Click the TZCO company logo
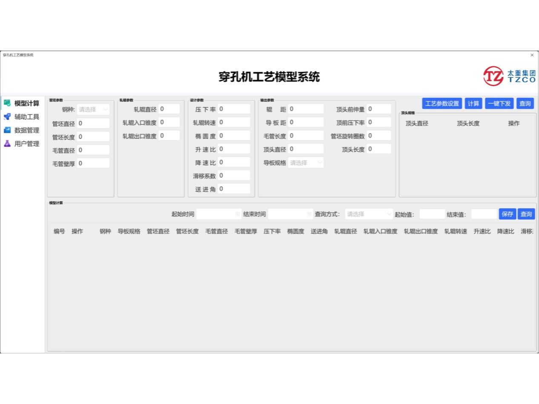539x404 pixels. 509,77
